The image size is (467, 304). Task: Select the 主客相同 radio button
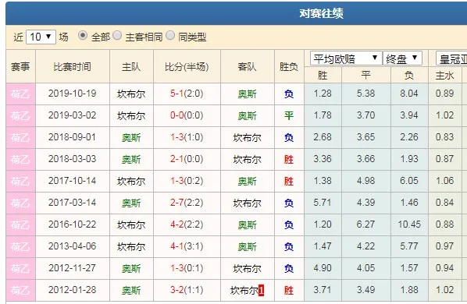click(x=117, y=36)
